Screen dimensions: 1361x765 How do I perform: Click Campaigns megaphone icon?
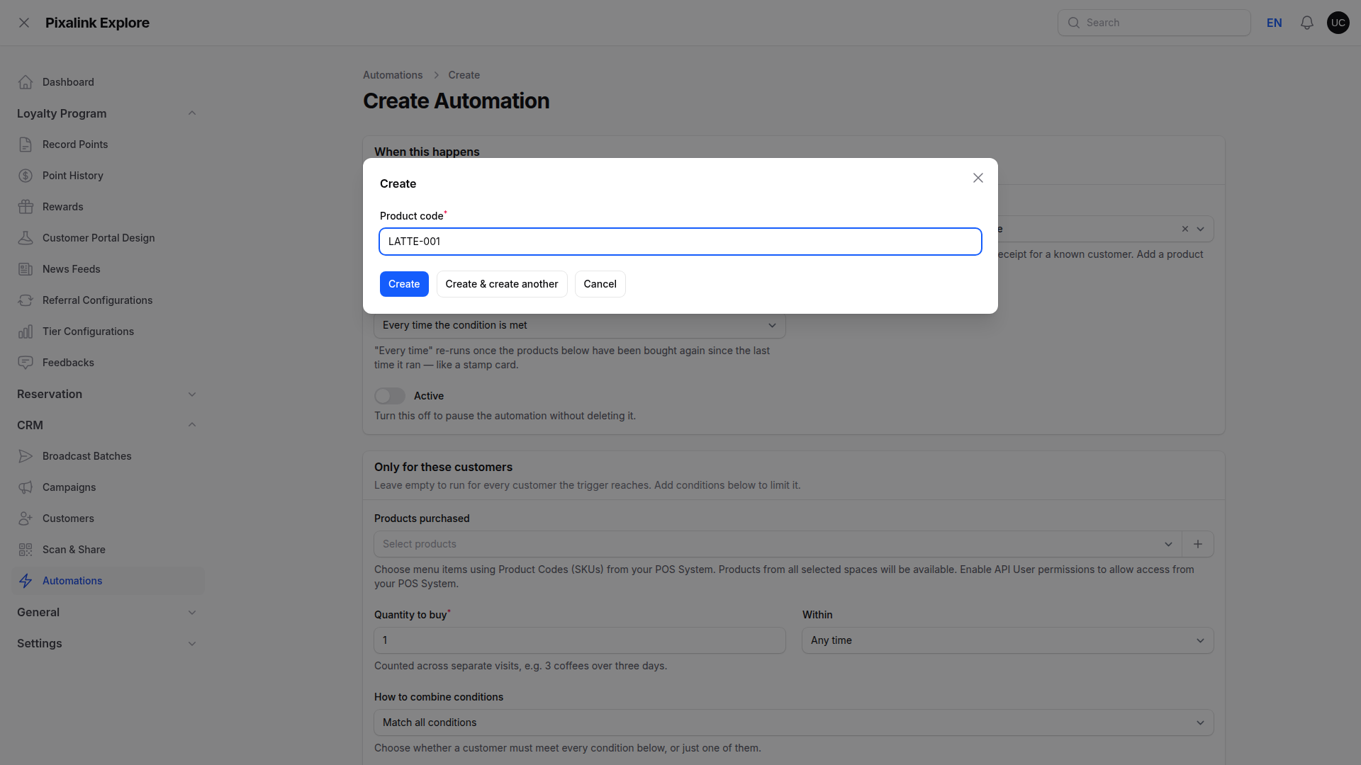[26, 487]
